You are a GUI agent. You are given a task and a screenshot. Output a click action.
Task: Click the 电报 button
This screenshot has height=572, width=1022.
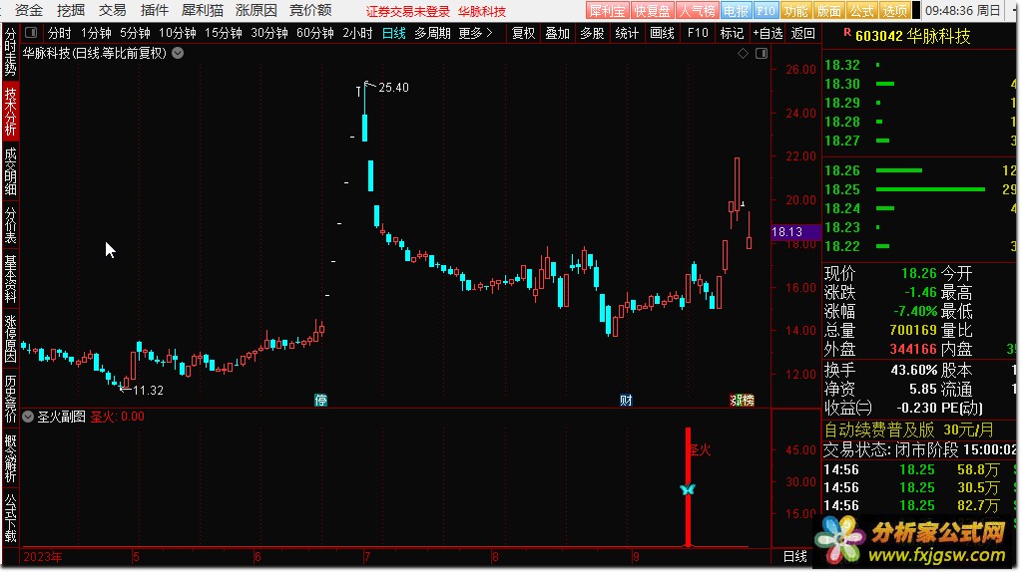coord(736,11)
